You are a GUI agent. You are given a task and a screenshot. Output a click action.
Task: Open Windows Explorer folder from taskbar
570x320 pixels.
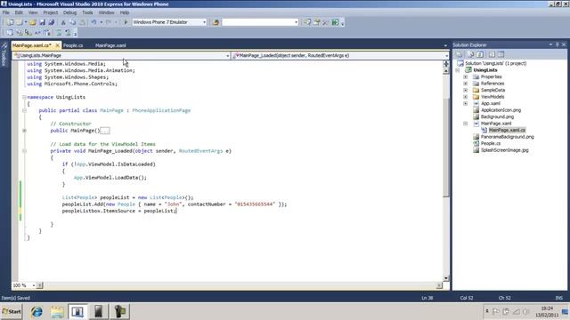coord(57,311)
